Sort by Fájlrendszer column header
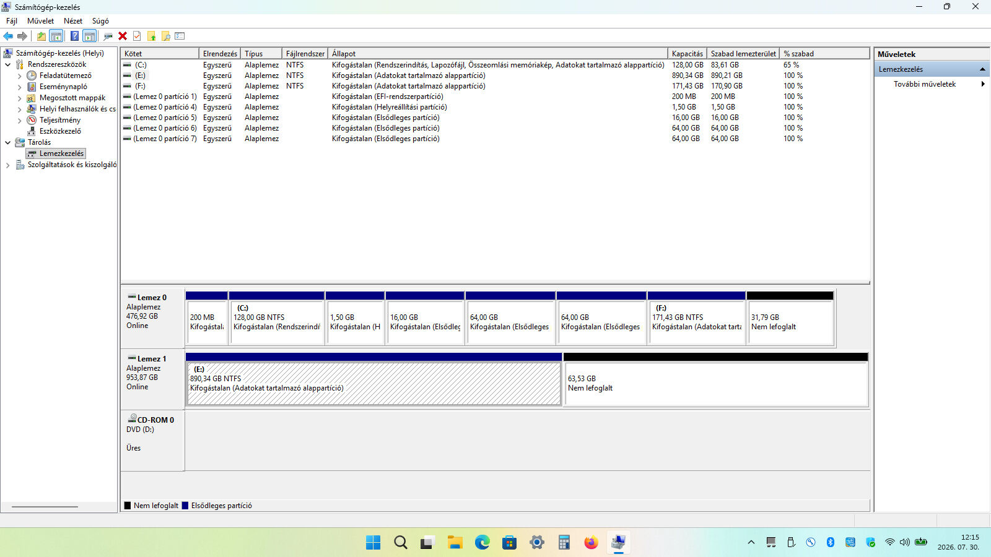 pyautogui.click(x=305, y=54)
